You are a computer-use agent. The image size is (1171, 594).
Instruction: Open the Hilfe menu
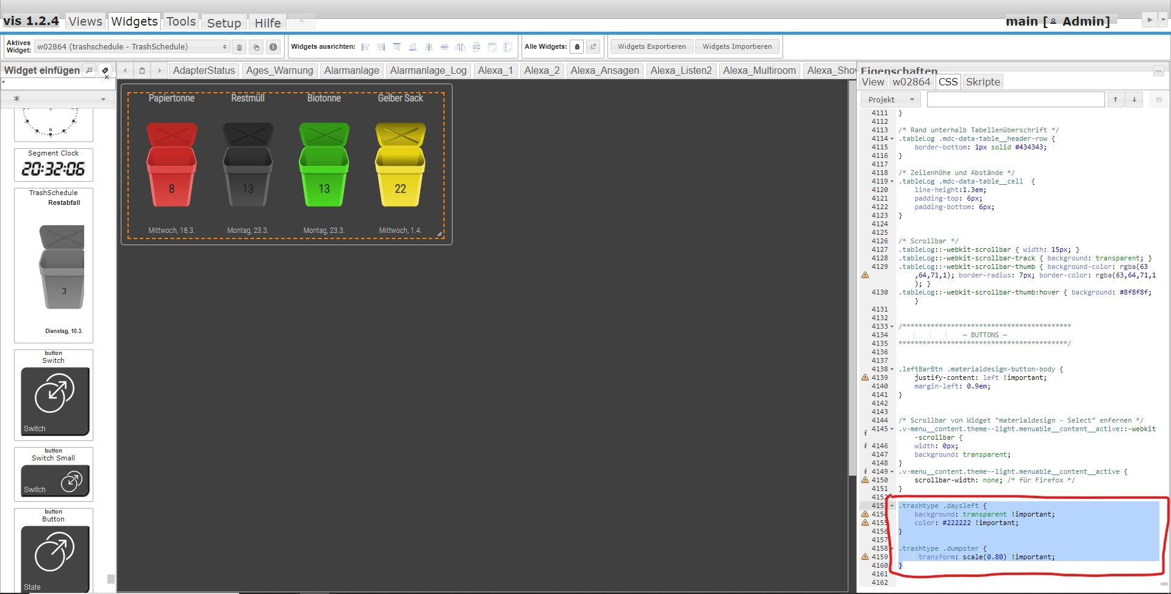(x=268, y=23)
